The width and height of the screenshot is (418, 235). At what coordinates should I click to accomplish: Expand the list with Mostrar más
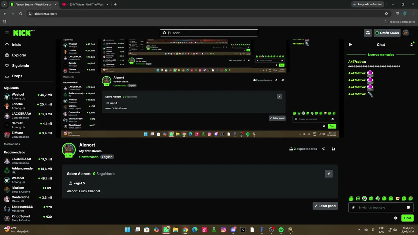(x=12, y=144)
